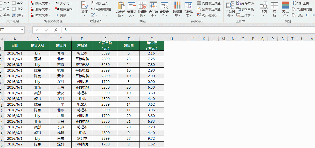This screenshot has height=148, width=315.
Task: Click the 高级排序 AZ icon
Action: tap(188, 5)
